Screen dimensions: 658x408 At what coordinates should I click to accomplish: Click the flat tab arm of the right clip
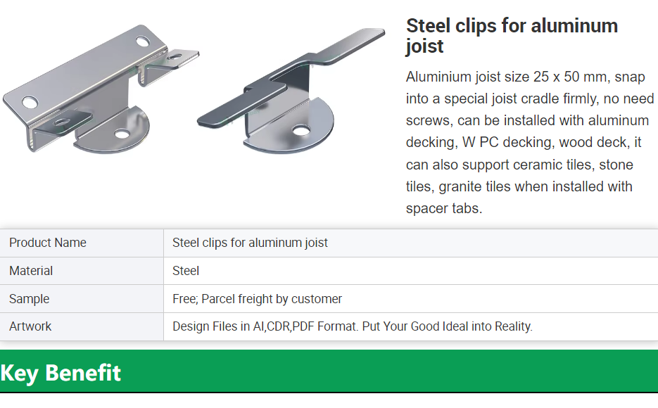click(291, 75)
